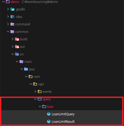Click the LoanLimitQuery class icon
The image size is (124, 126).
[49, 114]
